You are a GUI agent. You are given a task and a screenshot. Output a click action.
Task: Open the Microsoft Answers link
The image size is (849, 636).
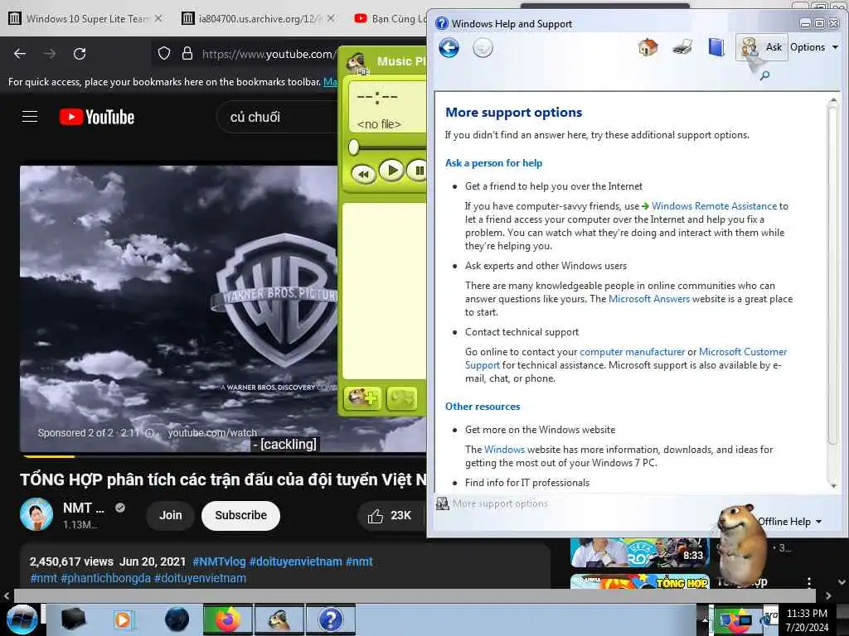coord(648,299)
